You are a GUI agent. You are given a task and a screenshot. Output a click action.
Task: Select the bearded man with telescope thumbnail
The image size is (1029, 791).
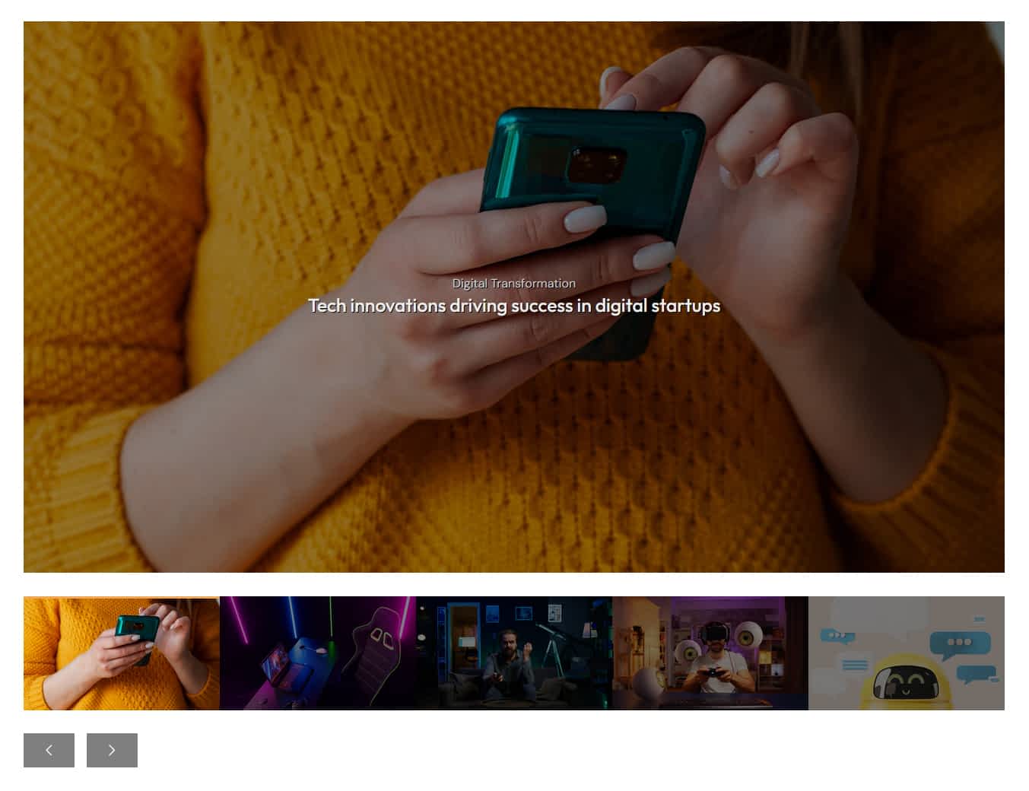[514, 653]
